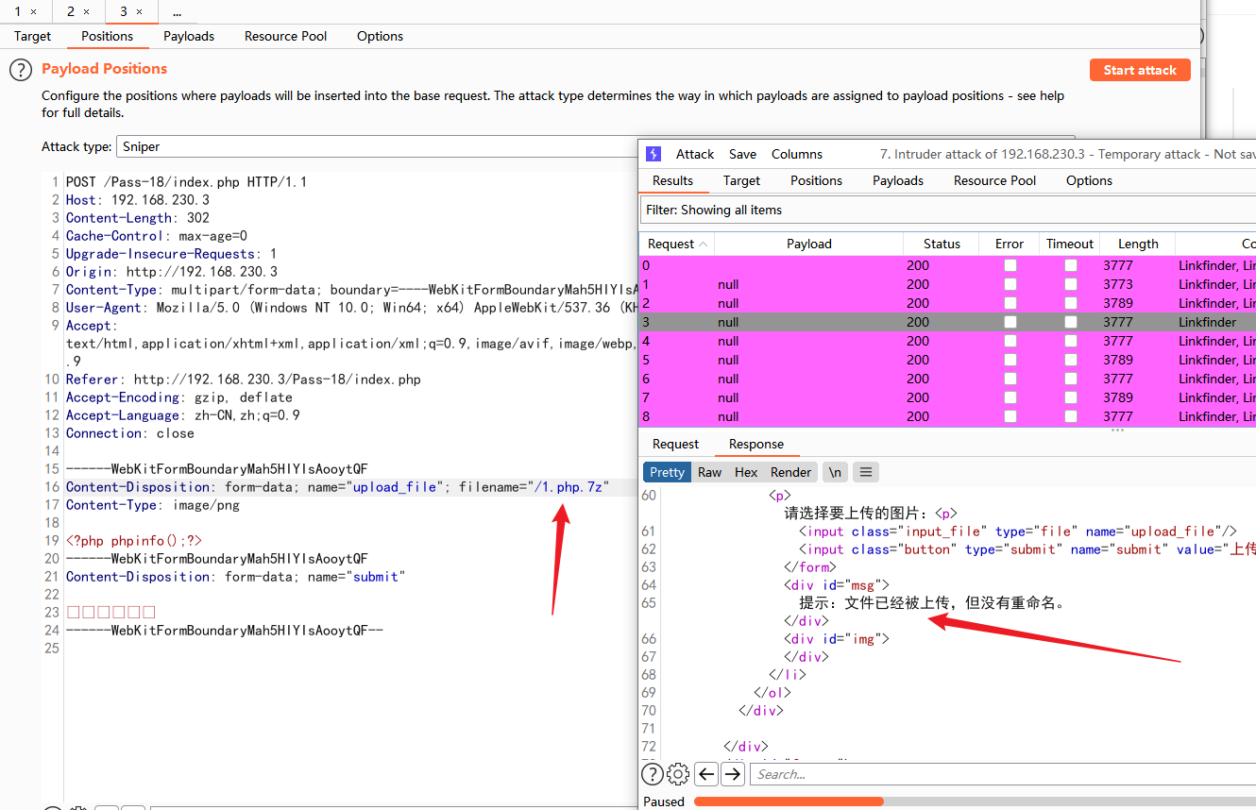Click POST /Pass-18/index.php request line
Viewport: 1256px width, 810px height.
click(186, 182)
